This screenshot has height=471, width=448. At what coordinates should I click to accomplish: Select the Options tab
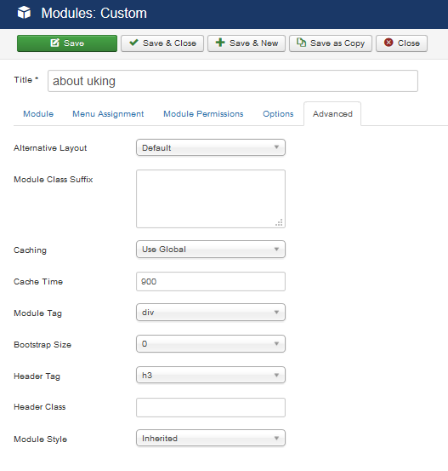pyautogui.click(x=278, y=114)
